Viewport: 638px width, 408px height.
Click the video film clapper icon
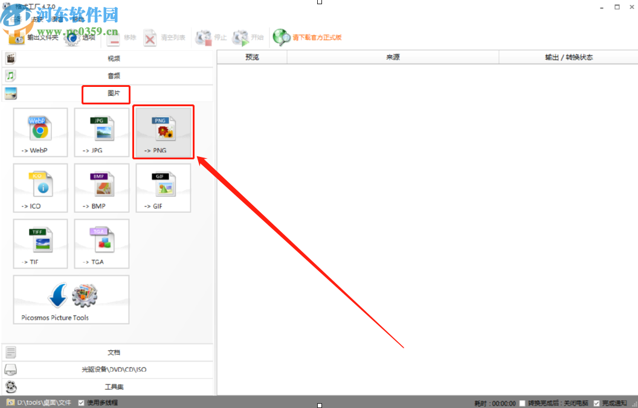pyautogui.click(x=11, y=59)
